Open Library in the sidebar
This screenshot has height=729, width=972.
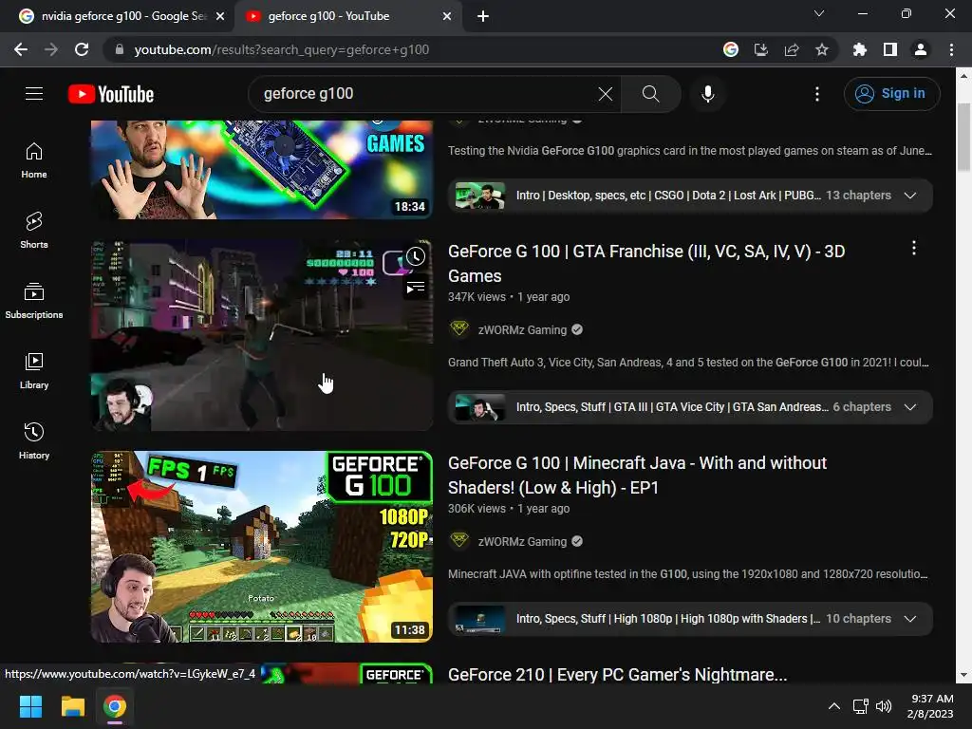click(34, 371)
